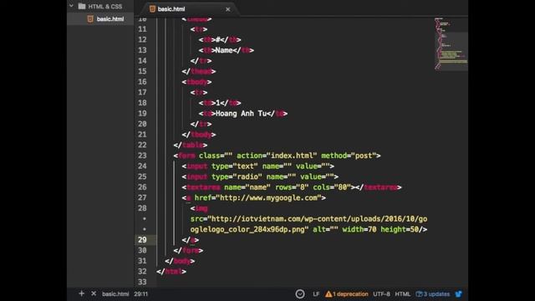This screenshot has height=301, width=535.
Task: Open the 3 updates package notice
Action: 436,293
